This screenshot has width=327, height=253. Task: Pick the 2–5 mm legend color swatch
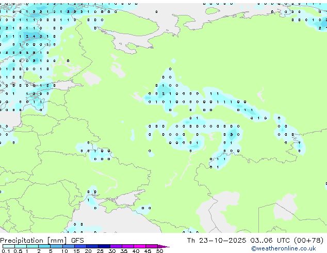(44, 246)
